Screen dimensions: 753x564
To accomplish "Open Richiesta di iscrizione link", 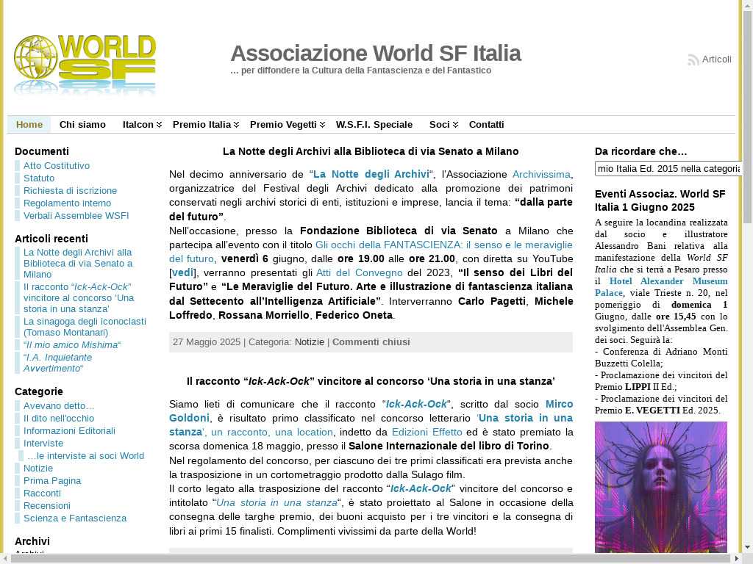I will [x=70, y=190].
